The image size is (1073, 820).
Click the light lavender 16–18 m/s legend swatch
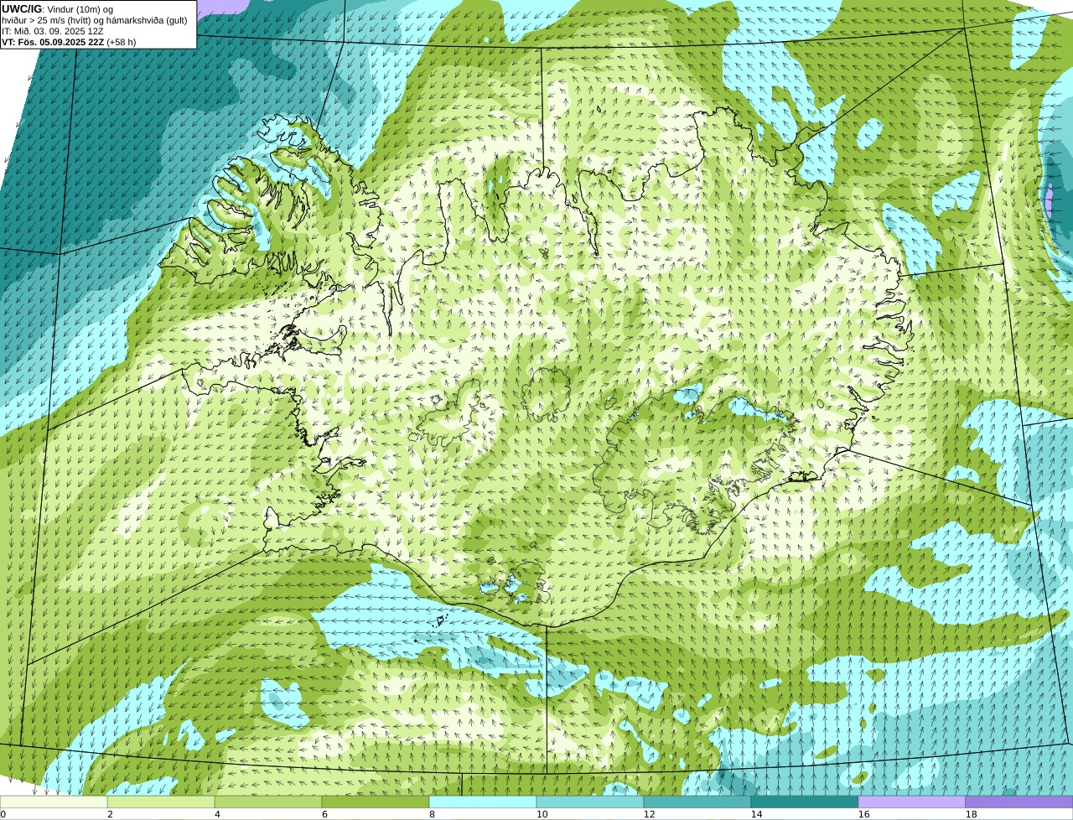click(x=912, y=802)
